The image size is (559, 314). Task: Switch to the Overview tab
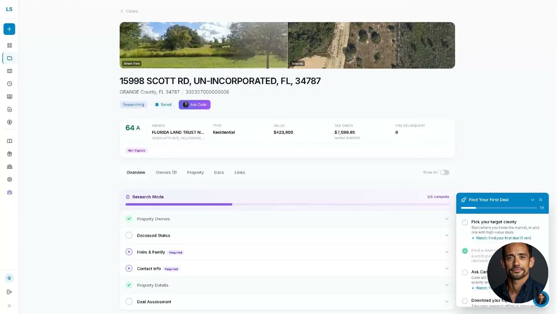[x=136, y=173]
